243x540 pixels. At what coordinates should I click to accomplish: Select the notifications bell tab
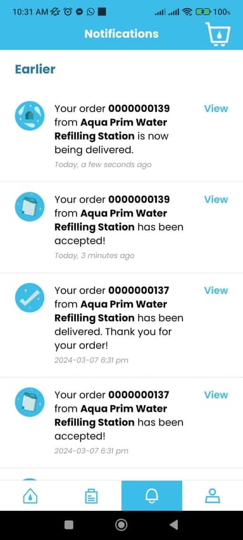(152, 496)
